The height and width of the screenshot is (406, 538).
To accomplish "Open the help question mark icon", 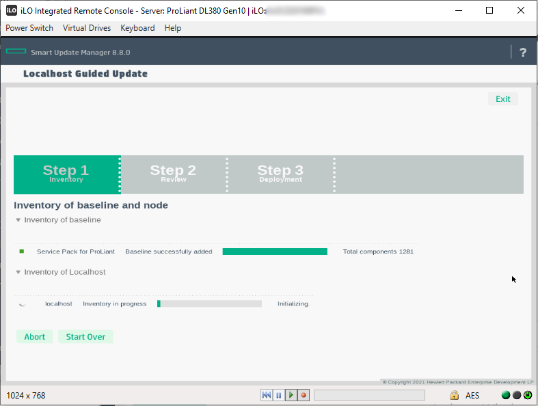I will coord(523,53).
